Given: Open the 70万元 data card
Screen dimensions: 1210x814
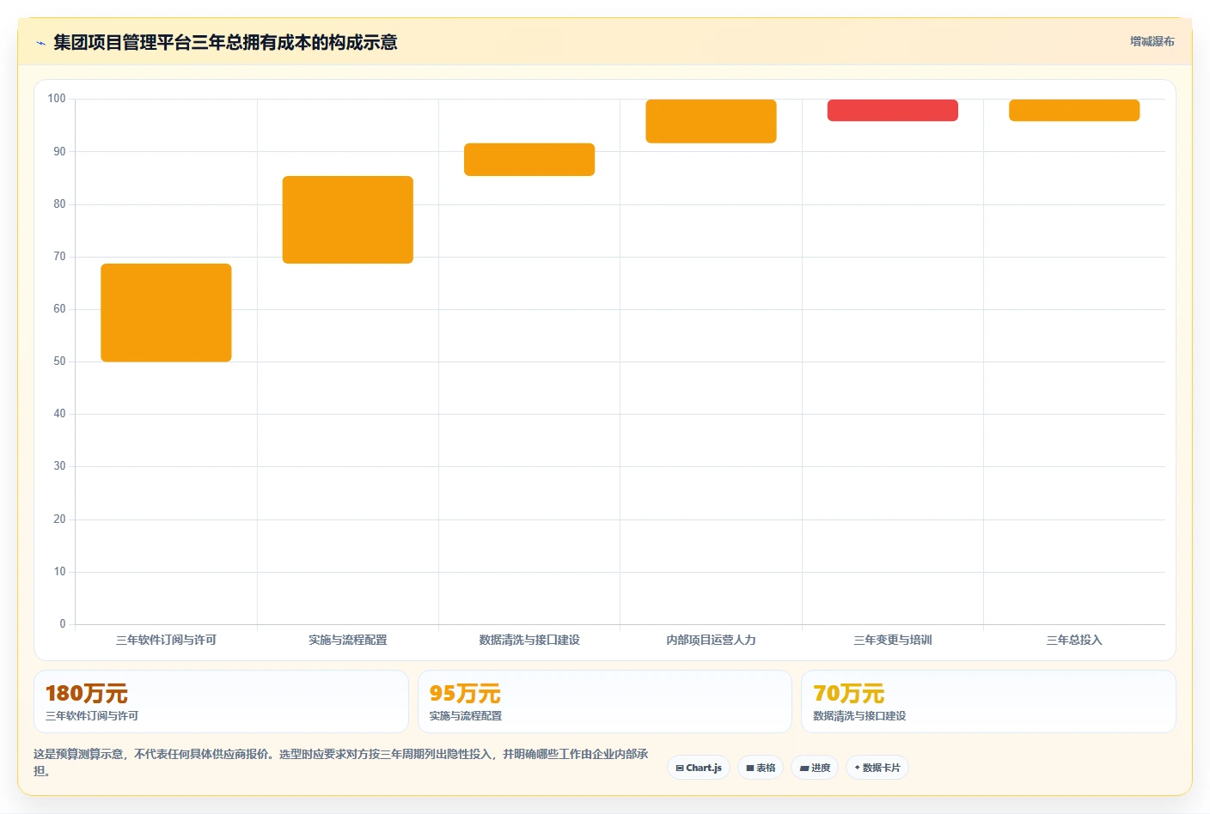Looking at the screenshot, I should click(x=988, y=702).
